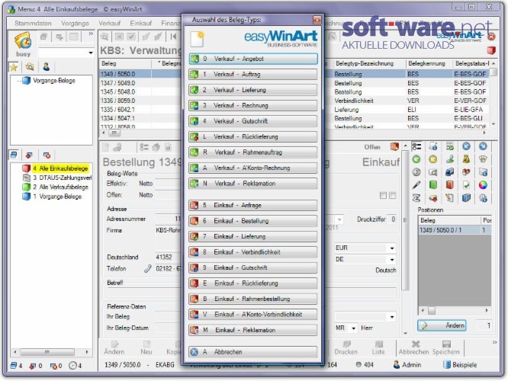Click A Abbrechen in the dialog
The width and height of the screenshot is (508, 381).
point(253,352)
